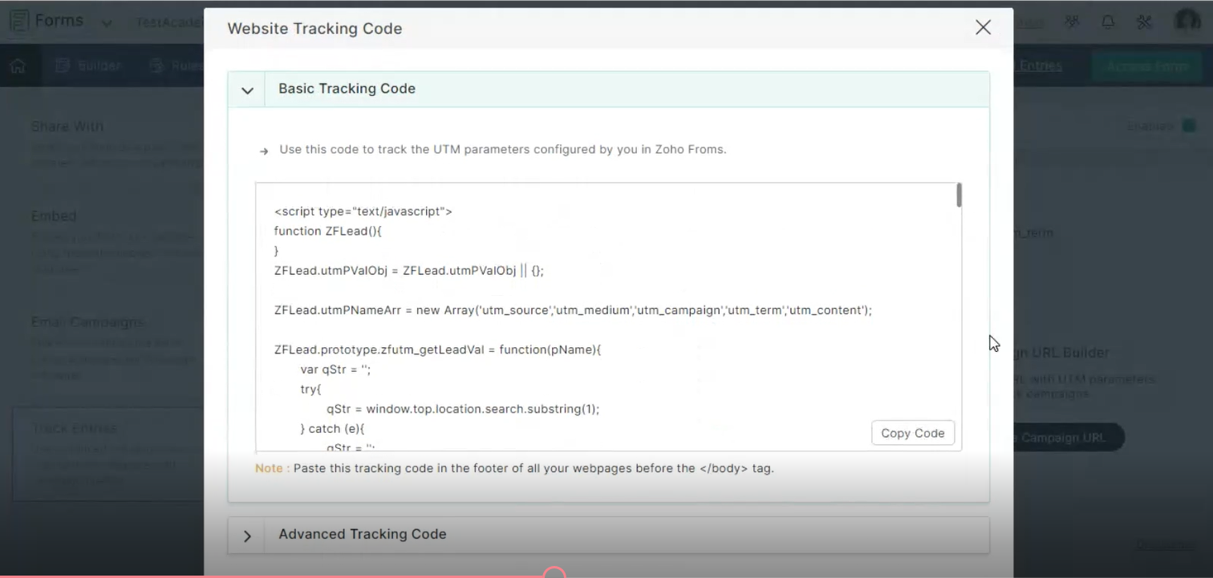The image size is (1213, 578).
Task: Open the Builder tab in background page
Action: pyautogui.click(x=88, y=66)
